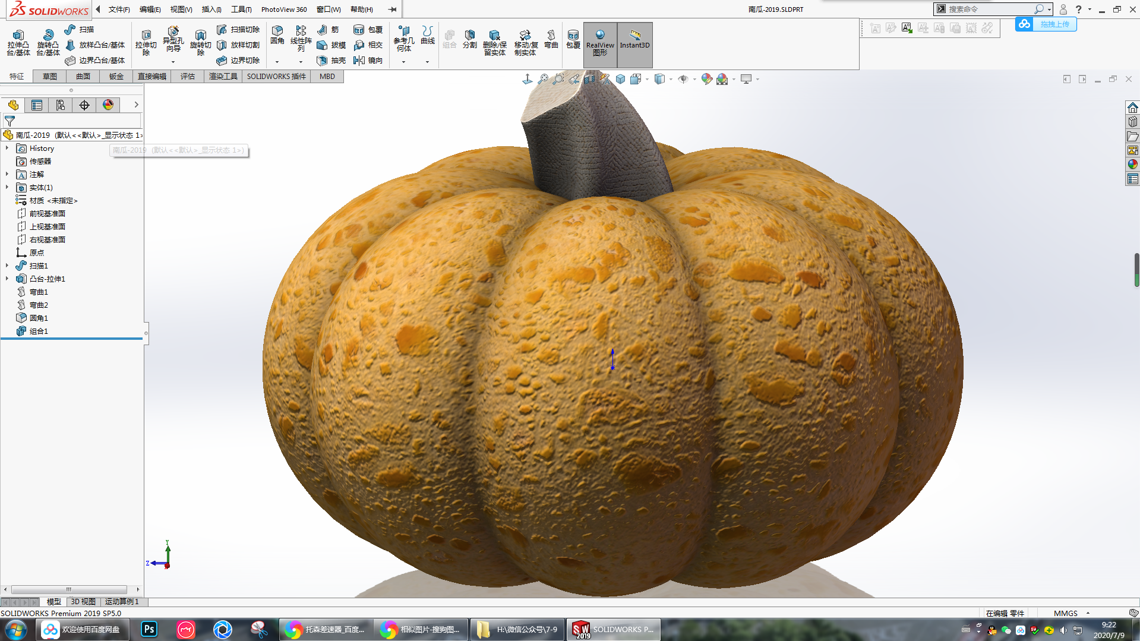Click Section View icon in view toolbar
The width and height of the screenshot is (1140, 641).
[589, 79]
